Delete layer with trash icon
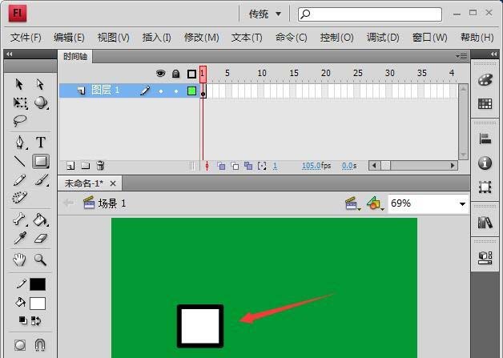 (100, 166)
